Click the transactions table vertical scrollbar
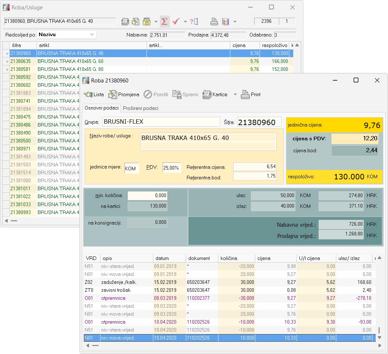Image resolution: width=388 pixels, height=354 pixels. coord(379,330)
